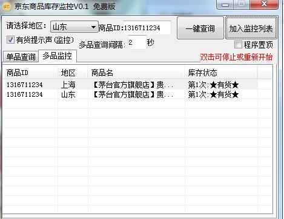This screenshot has height=219, width=284.
Task: Click 第1次:★有货★ status in 山东 row
Action: click(x=213, y=94)
